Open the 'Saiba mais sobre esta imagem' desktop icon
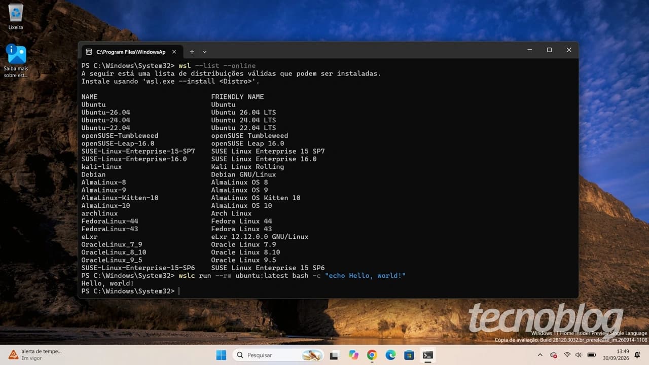Screen dimensions: 649x365 [x=16, y=61]
